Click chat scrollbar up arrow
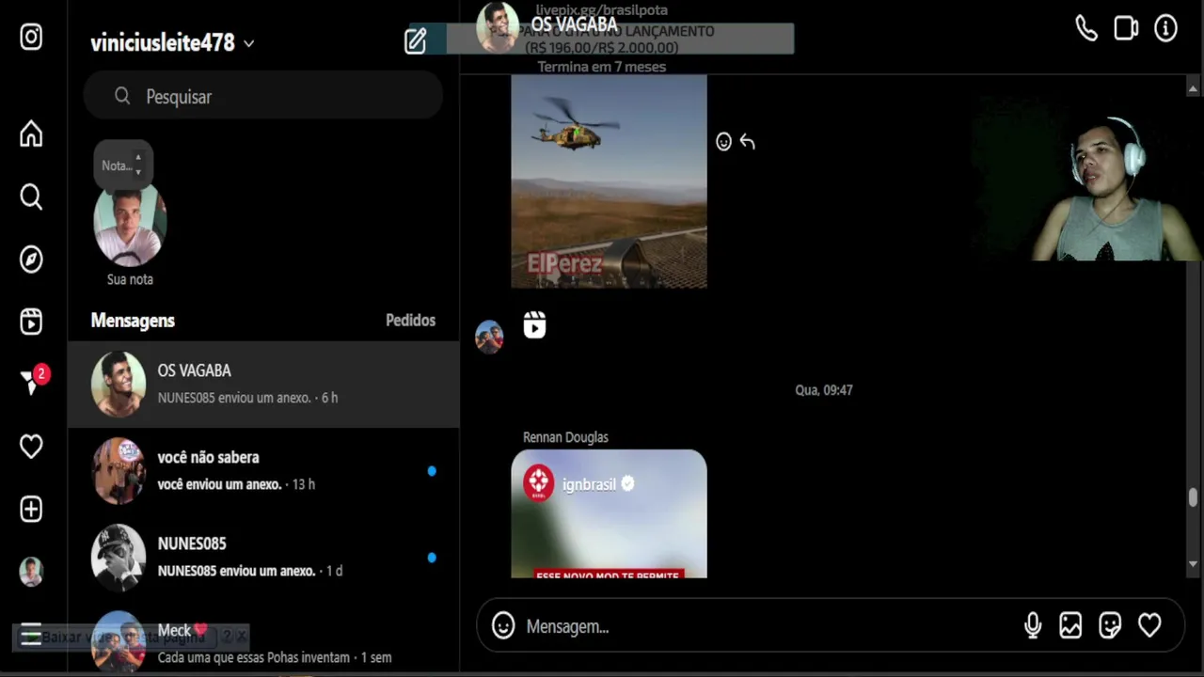 (1193, 88)
